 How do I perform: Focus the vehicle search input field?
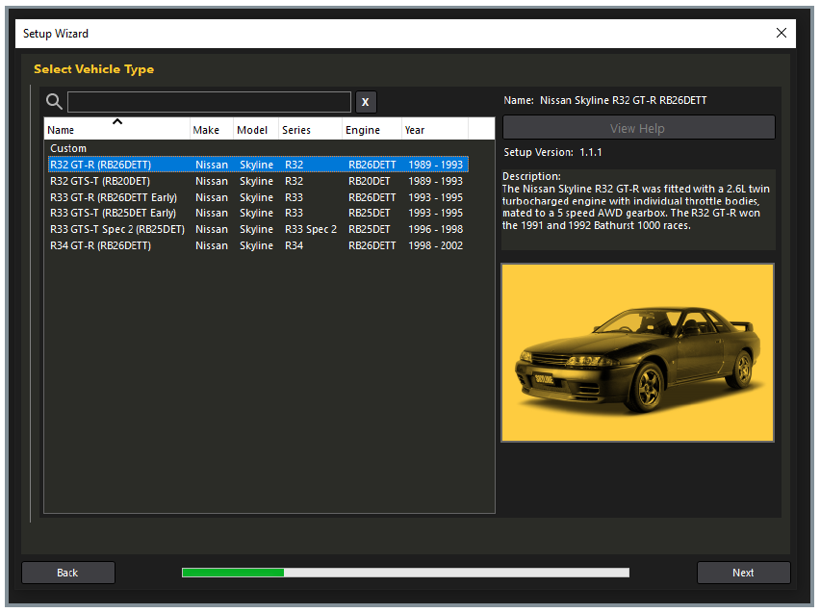click(209, 102)
